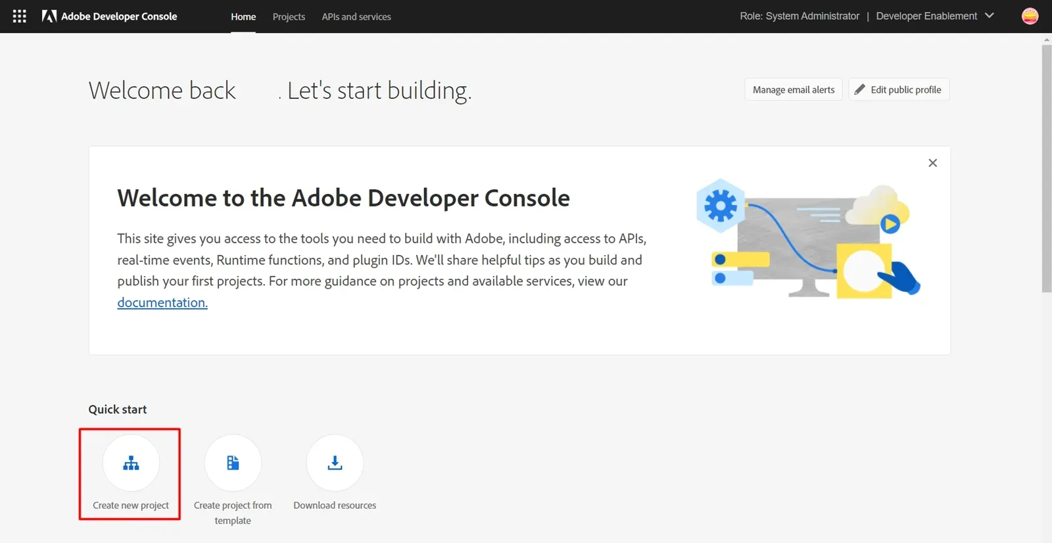The width and height of the screenshot is (1052, 543).
Task: Expand the Developer Enablement organization dropdown
Action: [x=934, y=16]
